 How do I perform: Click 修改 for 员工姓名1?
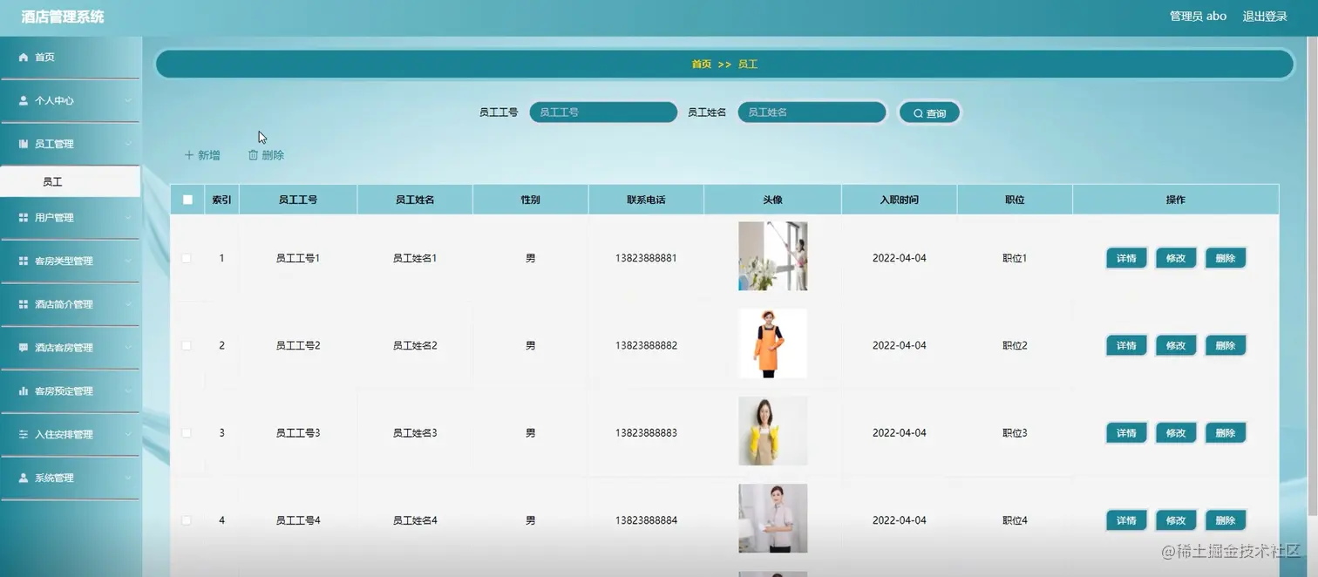coord(1176,258)
